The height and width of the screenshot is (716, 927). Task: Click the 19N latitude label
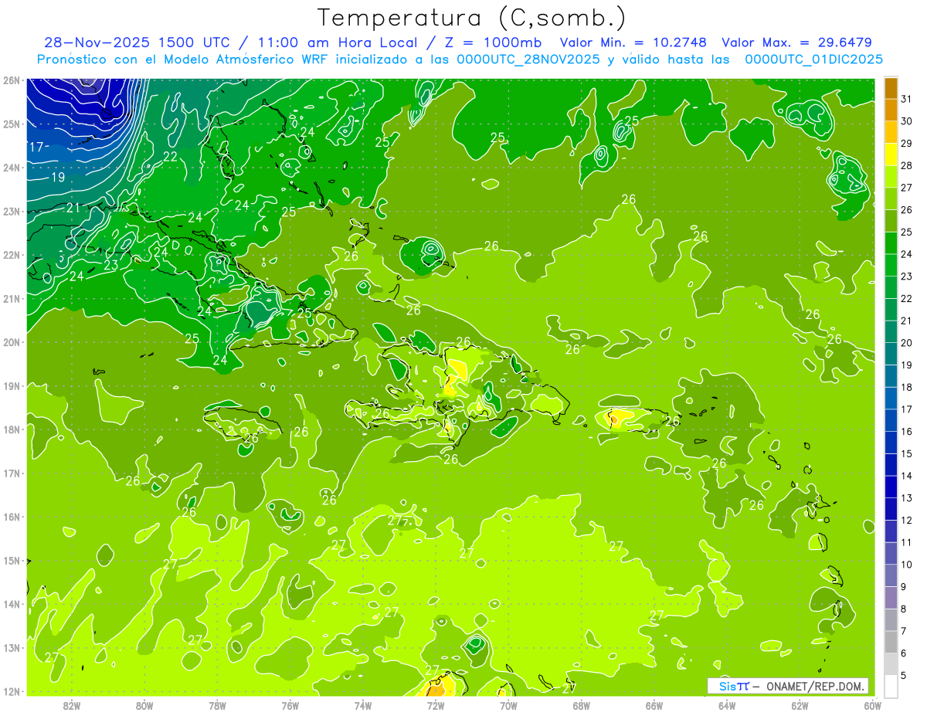(11, 385)
